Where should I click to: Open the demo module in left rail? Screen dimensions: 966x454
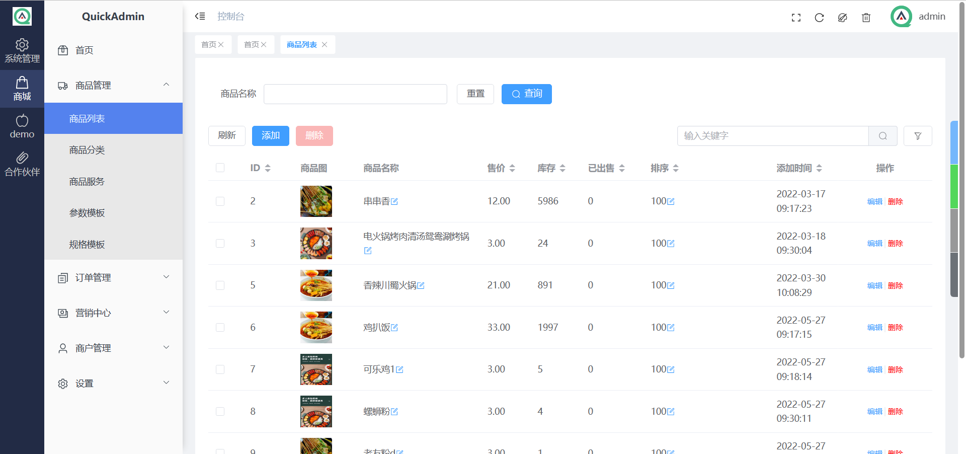pyautogui.click(x=22, y=126)
